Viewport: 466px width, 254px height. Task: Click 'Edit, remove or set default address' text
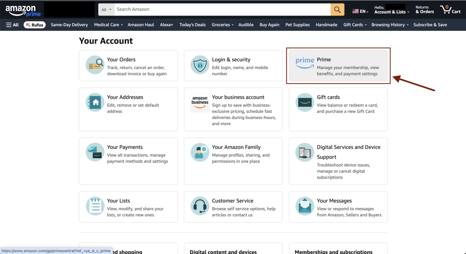coord(133,108)
